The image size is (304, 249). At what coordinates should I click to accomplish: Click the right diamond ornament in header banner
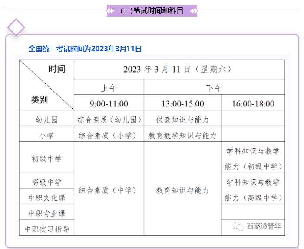coord(193,11)
